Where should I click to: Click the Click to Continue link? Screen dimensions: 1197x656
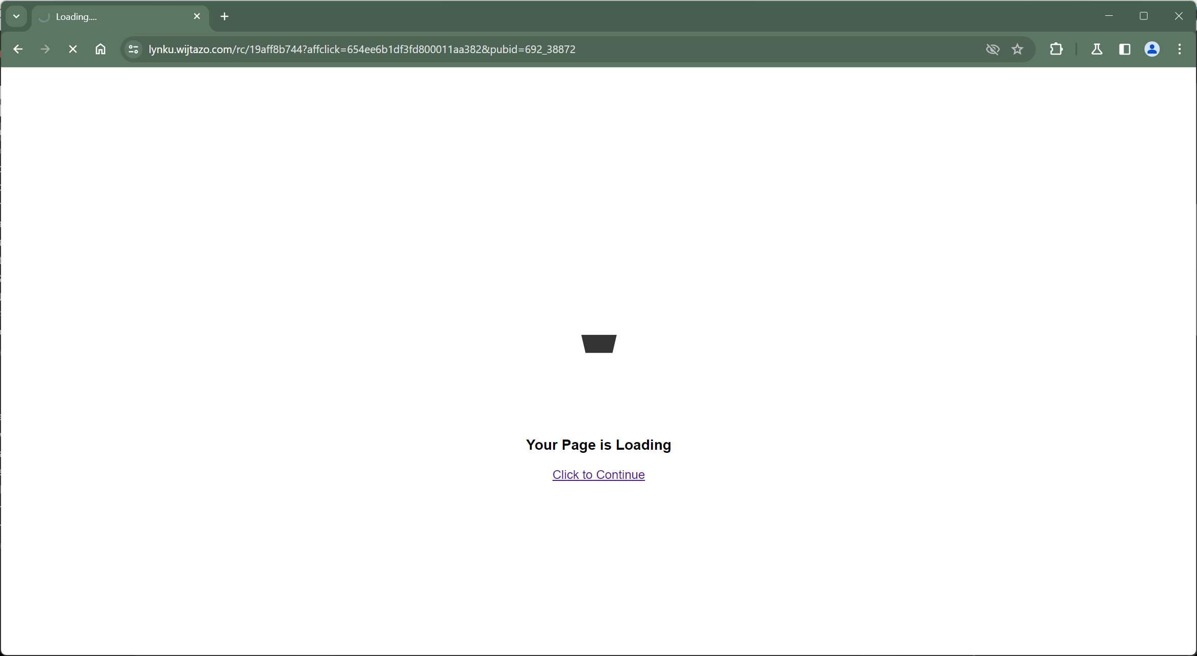pyautogui.click(x=598, y=474)
